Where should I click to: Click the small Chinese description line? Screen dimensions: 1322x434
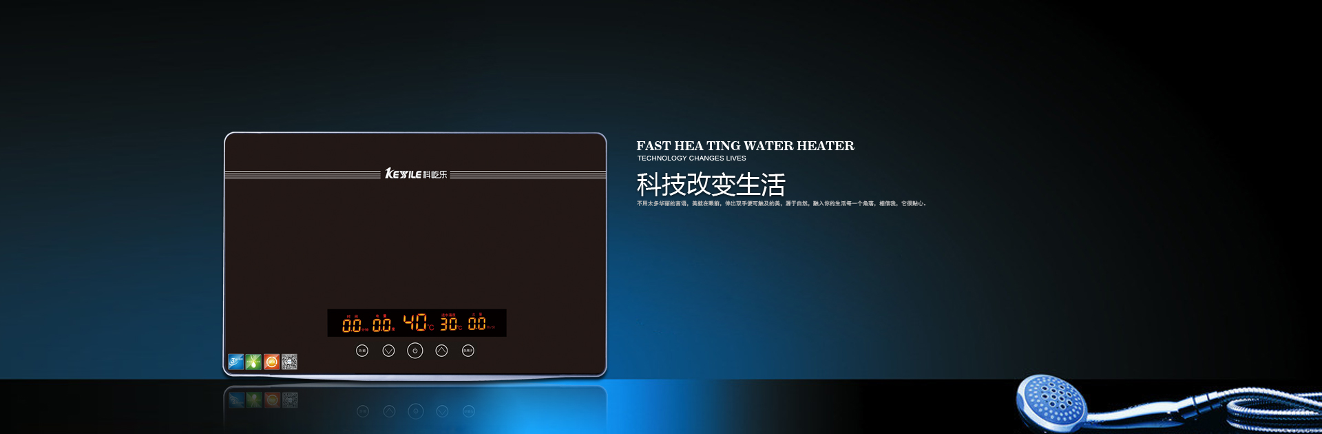(x=781, y=204)
